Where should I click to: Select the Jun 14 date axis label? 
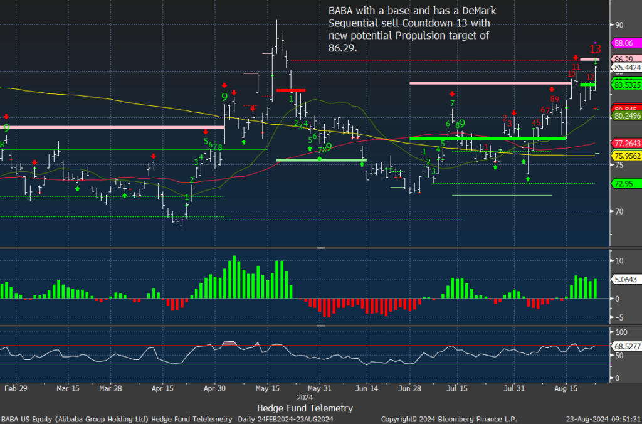367,388
